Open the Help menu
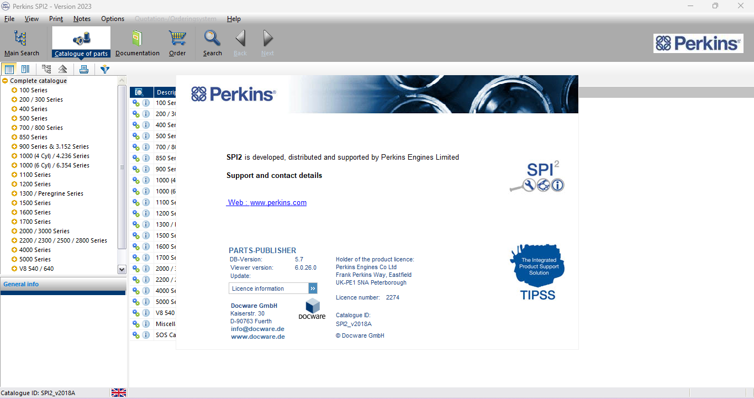 click(x=234, y=19)
